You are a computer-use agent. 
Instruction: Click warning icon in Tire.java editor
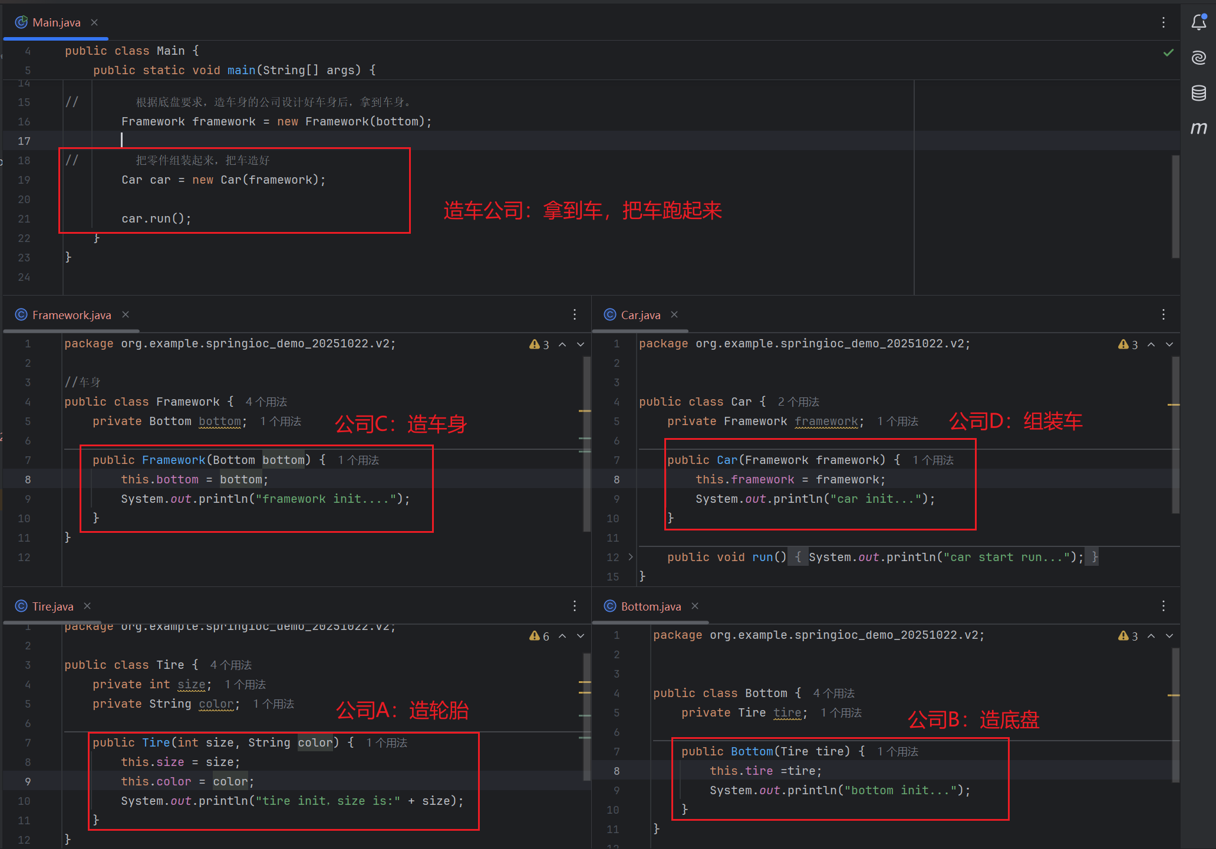point(535,636)
